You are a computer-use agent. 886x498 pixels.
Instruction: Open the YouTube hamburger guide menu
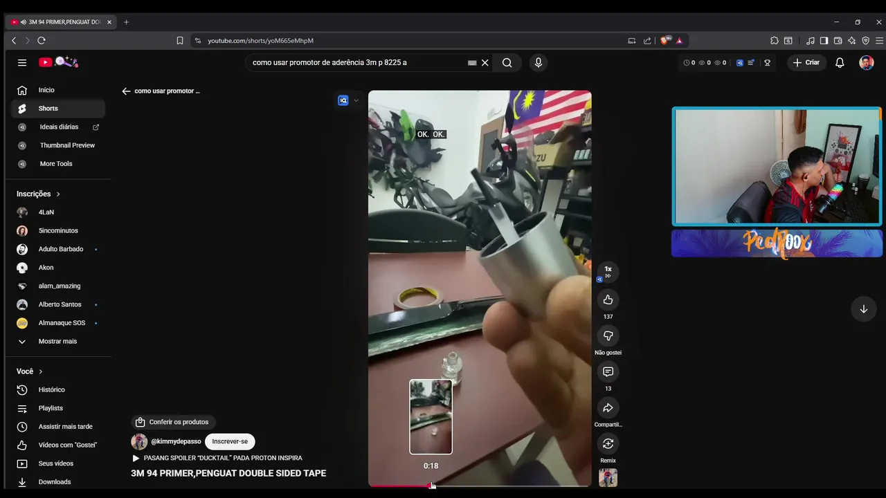[x=22, y=62]
